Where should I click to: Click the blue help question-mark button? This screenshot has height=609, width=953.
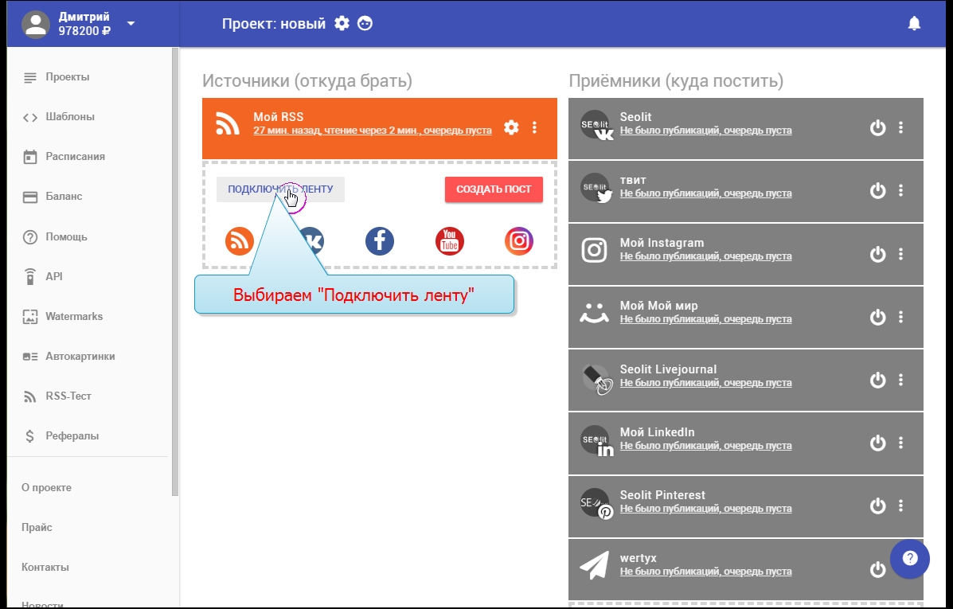pos(910,558)
